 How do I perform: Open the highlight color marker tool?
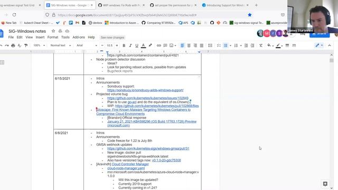(150, 45)
